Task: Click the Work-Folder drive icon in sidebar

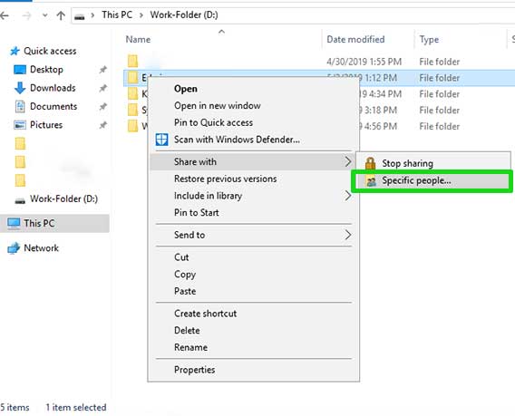Action: pos(20,200)
